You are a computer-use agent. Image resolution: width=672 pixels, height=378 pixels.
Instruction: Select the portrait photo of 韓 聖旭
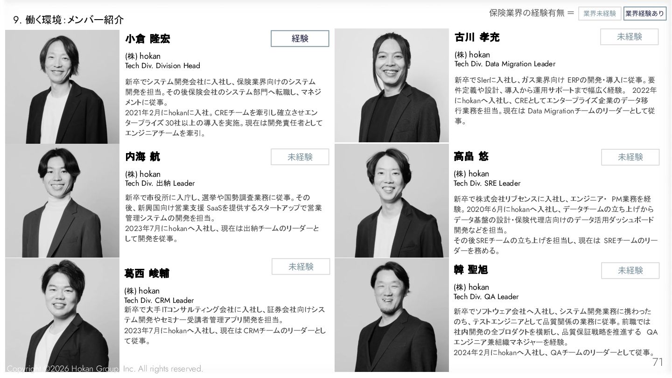pyautogui.click(x=392, y=315)
